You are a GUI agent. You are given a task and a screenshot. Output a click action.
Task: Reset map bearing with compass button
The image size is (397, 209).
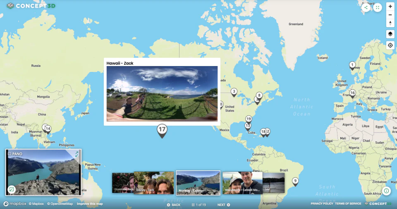click(390, 23)
